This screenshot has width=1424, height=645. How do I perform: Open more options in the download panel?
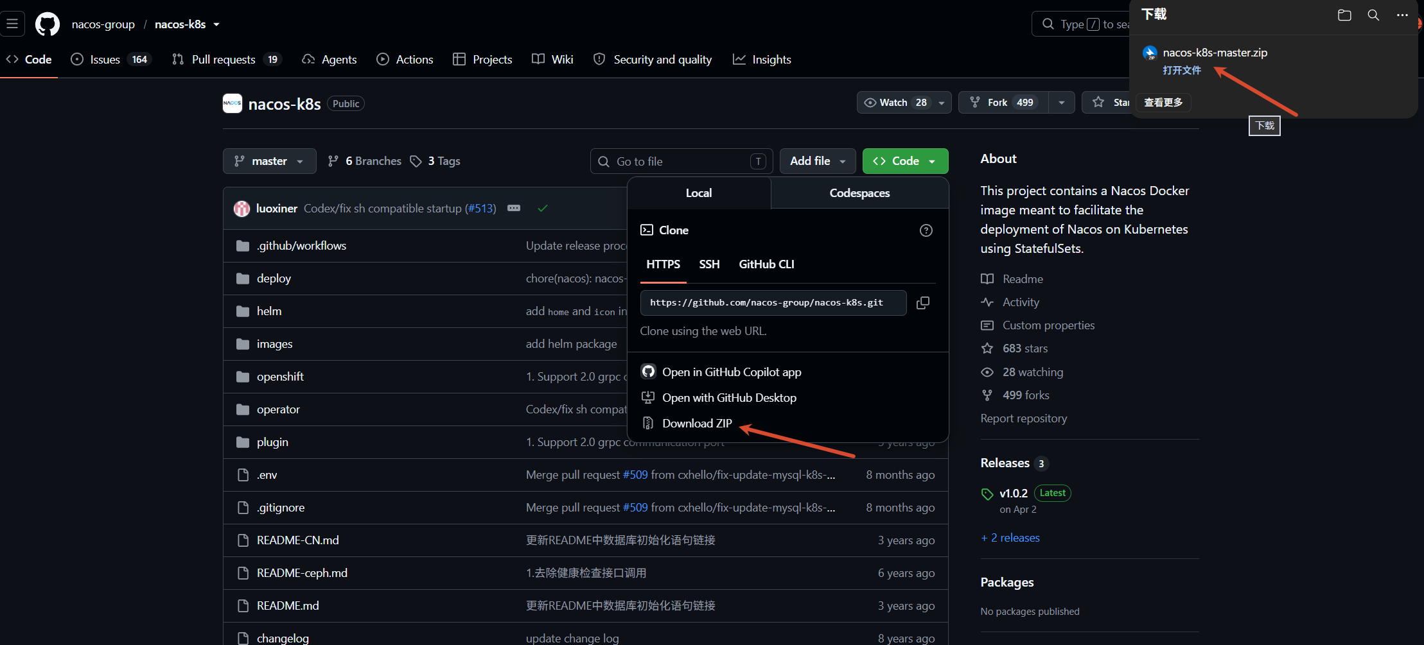point(1402,15)
